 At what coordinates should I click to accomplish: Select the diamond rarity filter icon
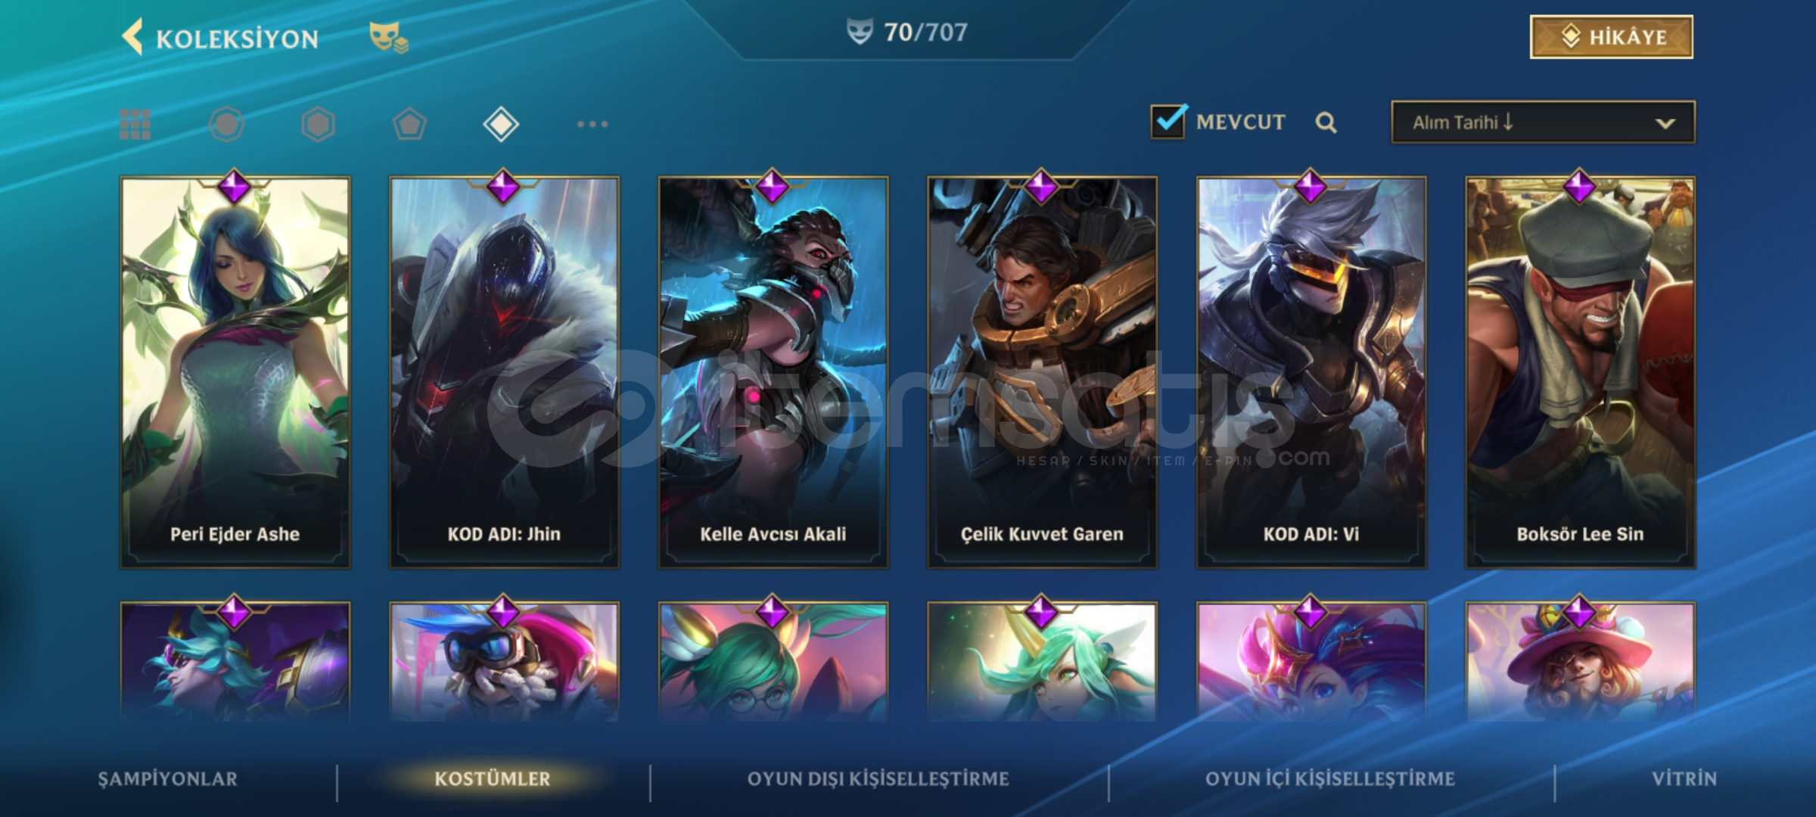coord(501,124)
